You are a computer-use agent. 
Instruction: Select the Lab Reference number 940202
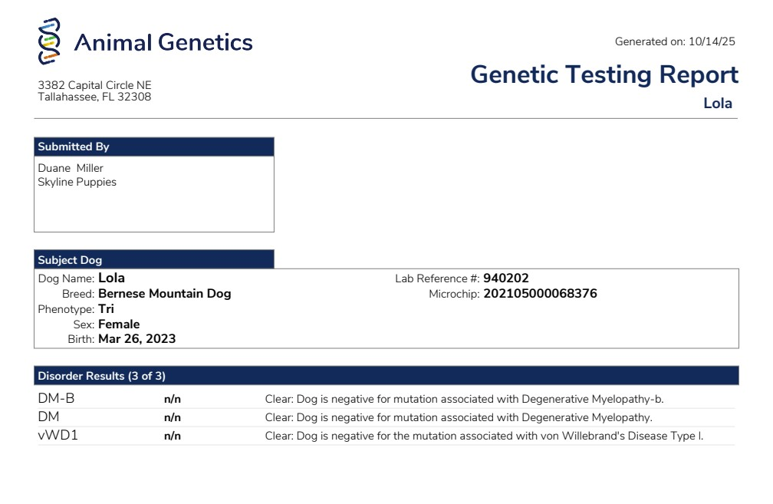[x=505, y=278]
